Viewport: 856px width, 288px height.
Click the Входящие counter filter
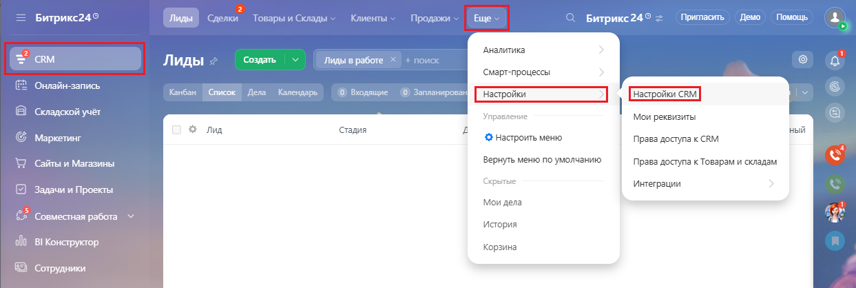click(363, 92)
